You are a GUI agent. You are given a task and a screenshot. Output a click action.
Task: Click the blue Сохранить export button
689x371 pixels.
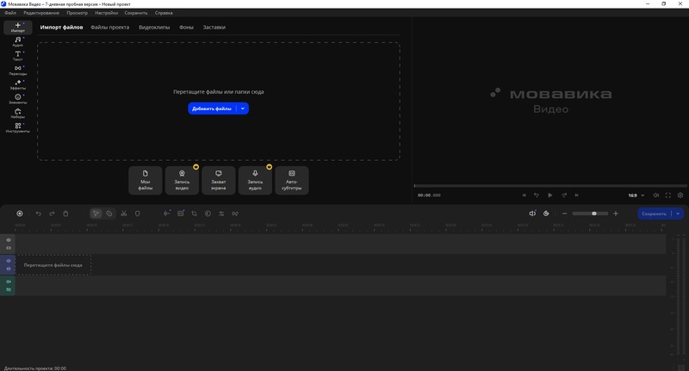point(655,213)
